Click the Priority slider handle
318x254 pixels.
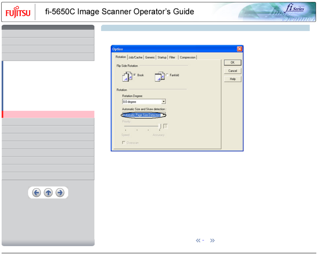(160, 127)
